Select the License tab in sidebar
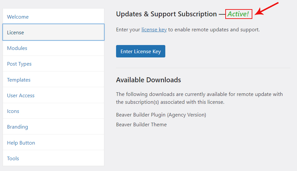The image size is (297, 171). point(16,33)
